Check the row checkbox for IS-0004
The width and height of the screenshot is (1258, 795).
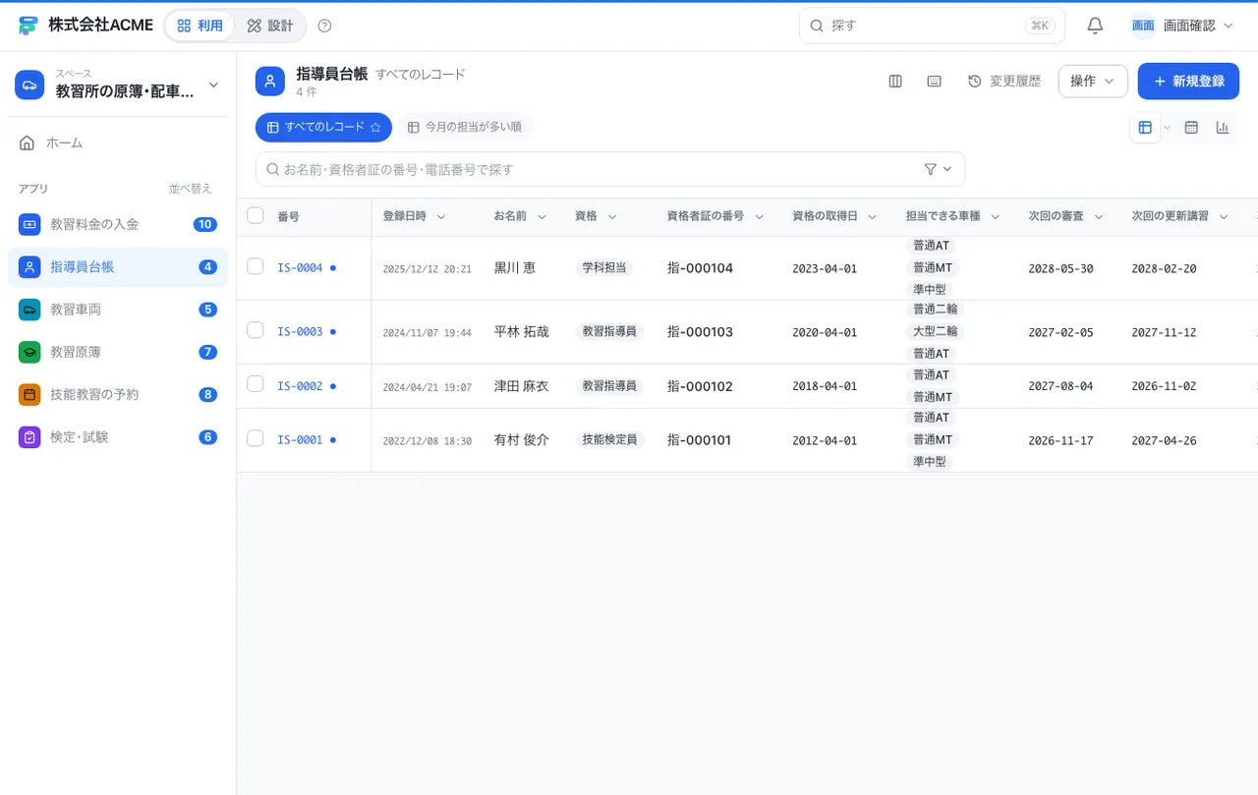point(256,266)
